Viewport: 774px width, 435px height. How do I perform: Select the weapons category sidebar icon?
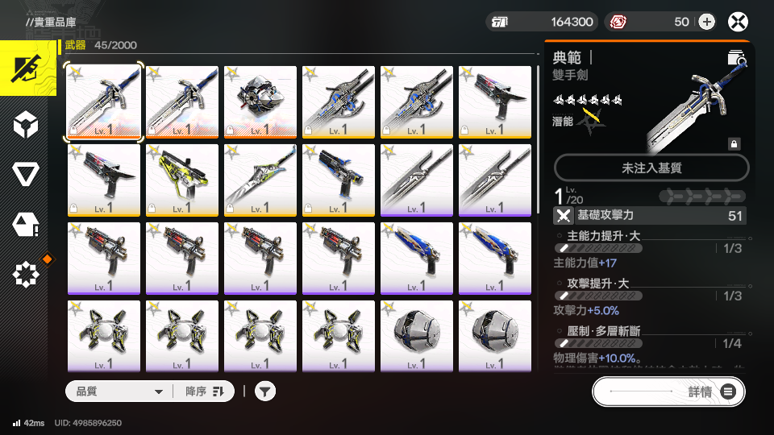[x=27, y=68]
